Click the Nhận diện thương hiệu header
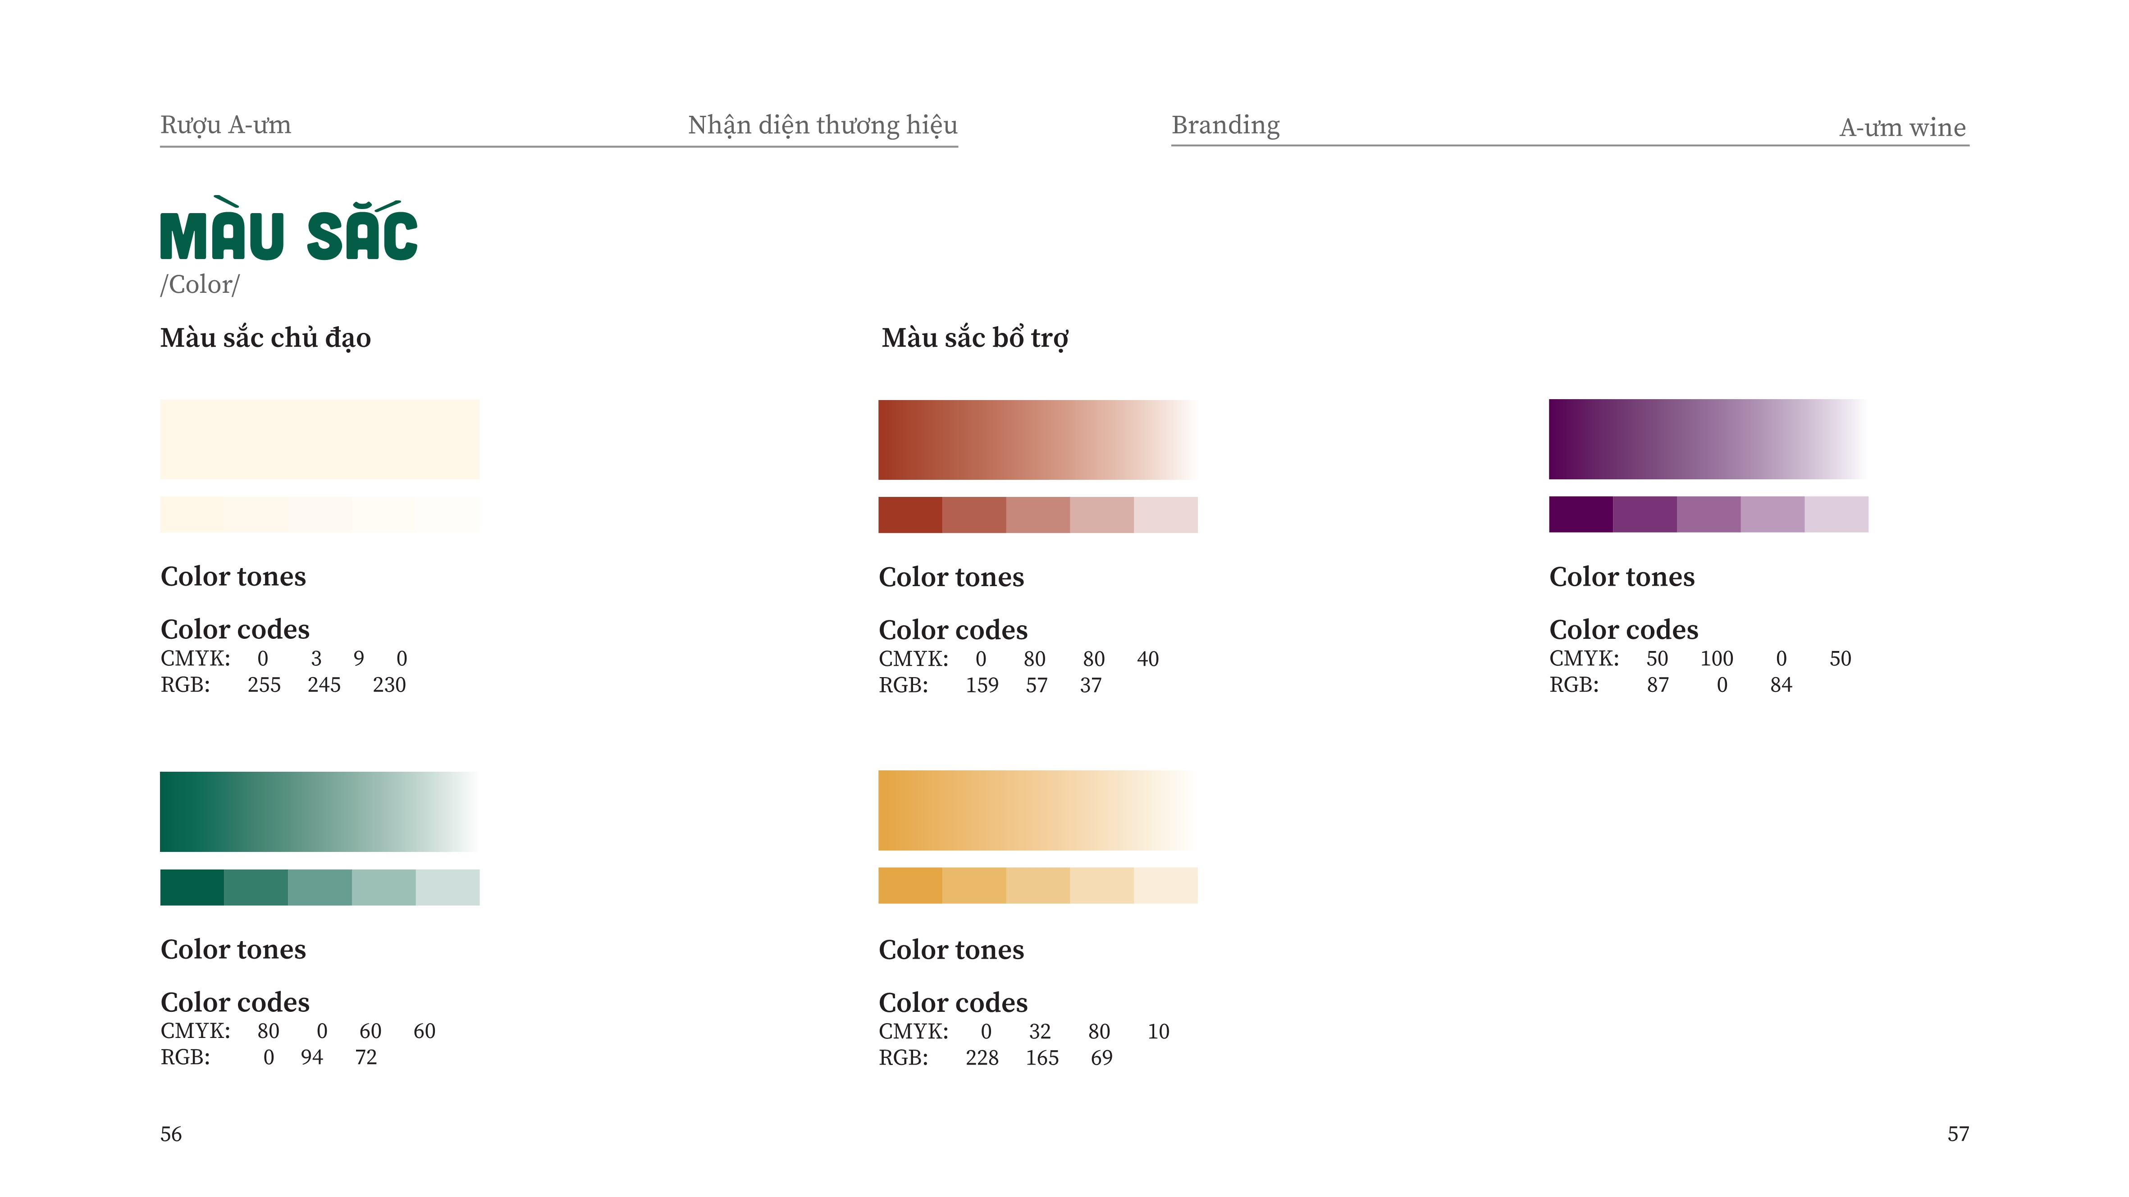The image size is (2129, 1197). [822, 125]
